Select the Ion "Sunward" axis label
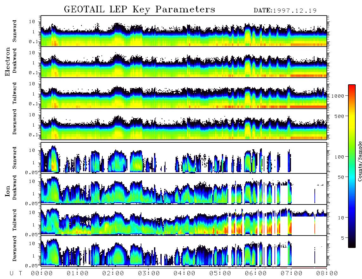Screen dimensions: 362x279 (x=15, y=158)
